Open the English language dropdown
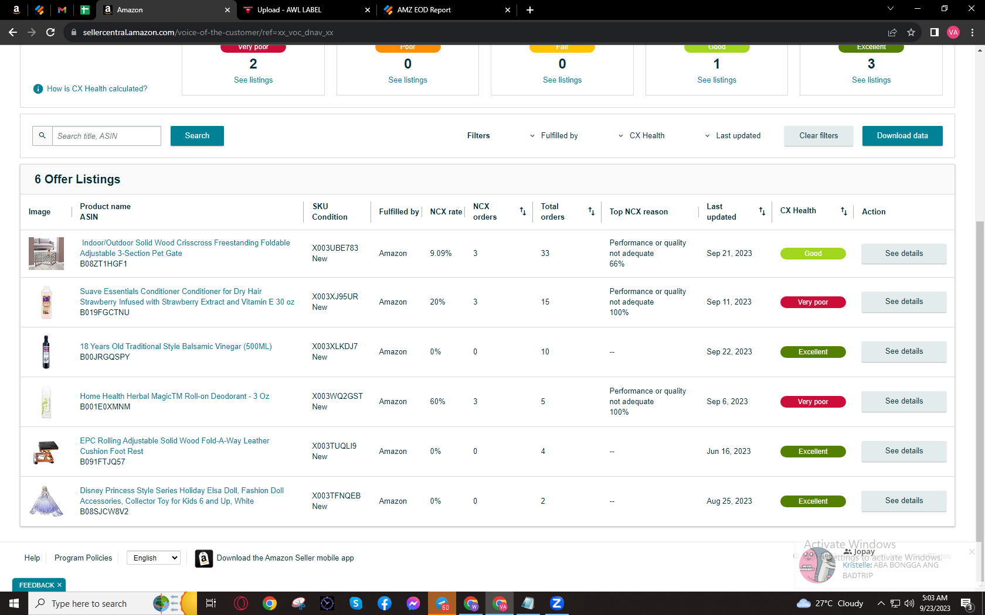Screen dimensions: 985x615 point(154,558)
